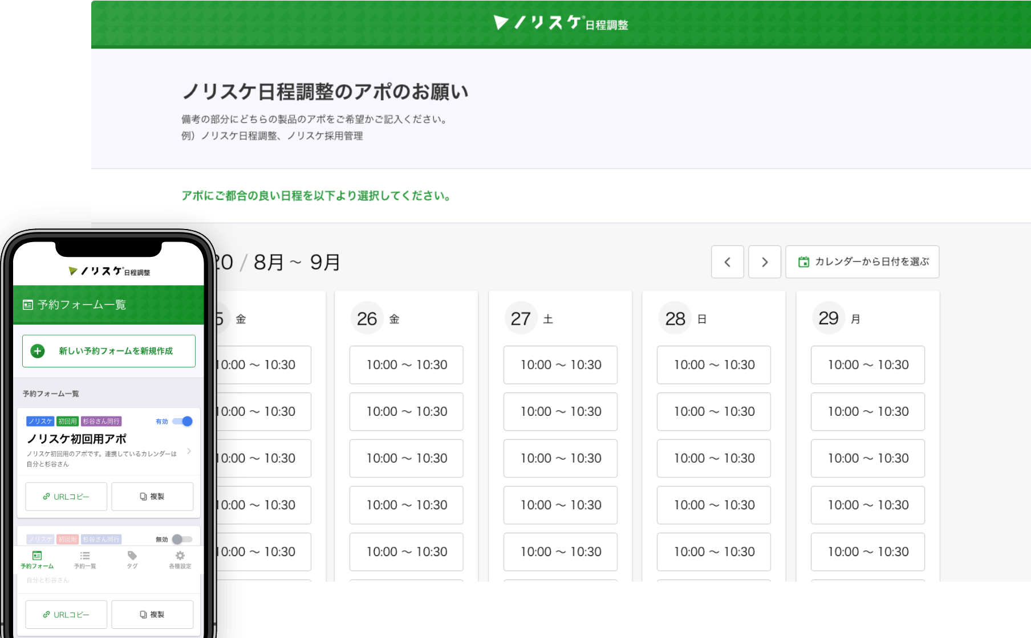Go to next week with right chevron
The width and height of the screenshot is (1031, 638).
764,262
